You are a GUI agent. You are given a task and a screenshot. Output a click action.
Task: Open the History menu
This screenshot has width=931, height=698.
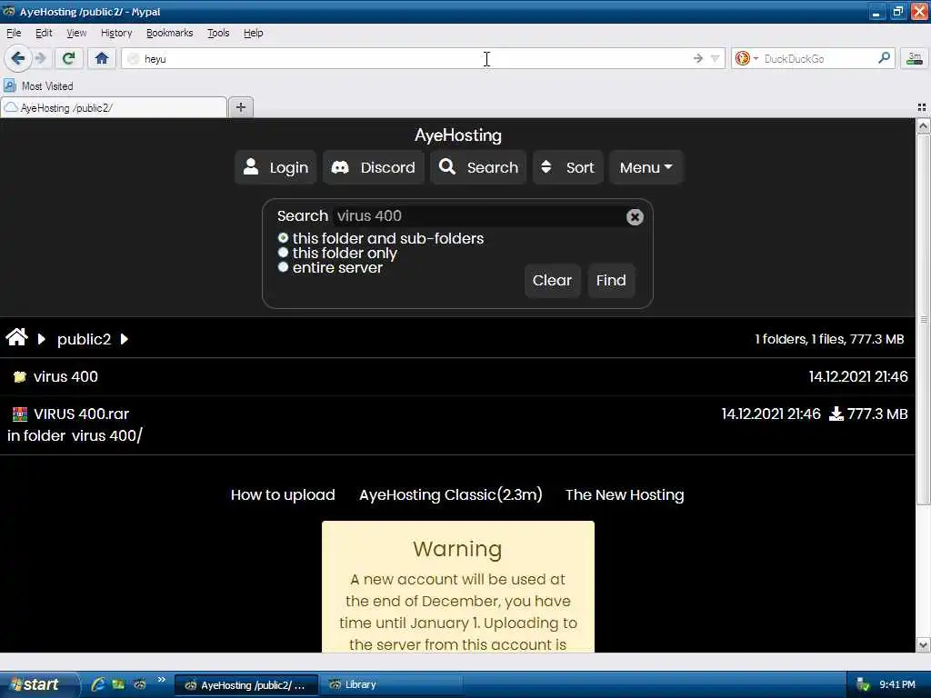point(116,33)
